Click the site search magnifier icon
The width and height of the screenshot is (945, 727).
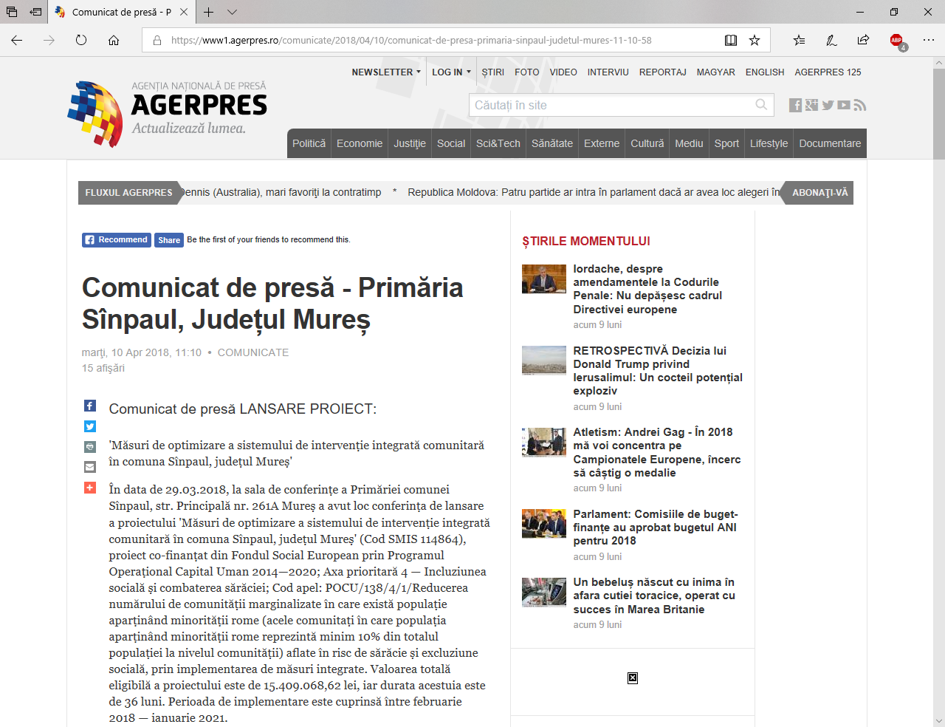tap(761, 105)
